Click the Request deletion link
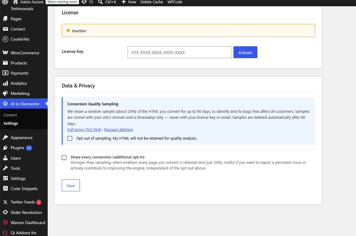 [119, 130]
